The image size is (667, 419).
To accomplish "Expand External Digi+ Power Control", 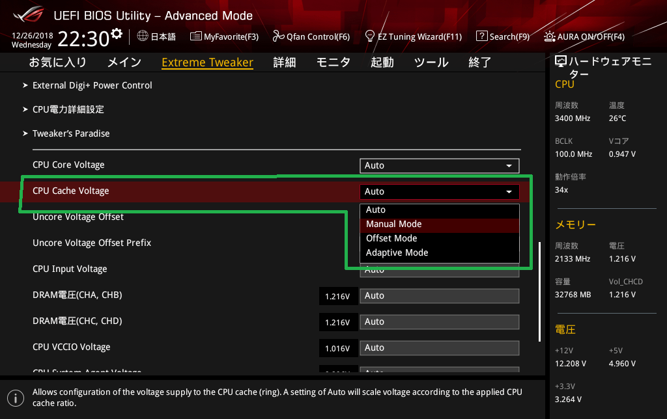I will (x=92, y=85).
